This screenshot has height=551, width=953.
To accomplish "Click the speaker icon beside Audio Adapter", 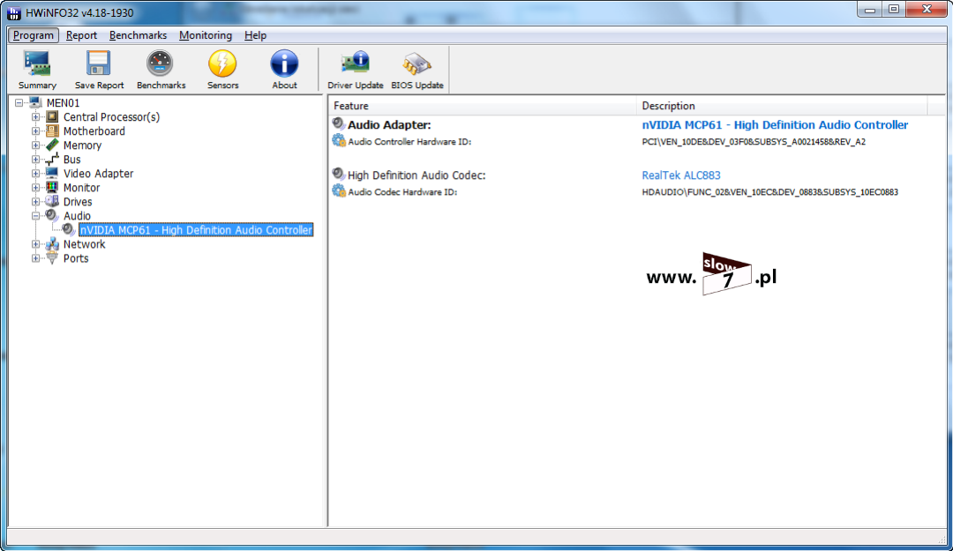I will coord(339,124).
